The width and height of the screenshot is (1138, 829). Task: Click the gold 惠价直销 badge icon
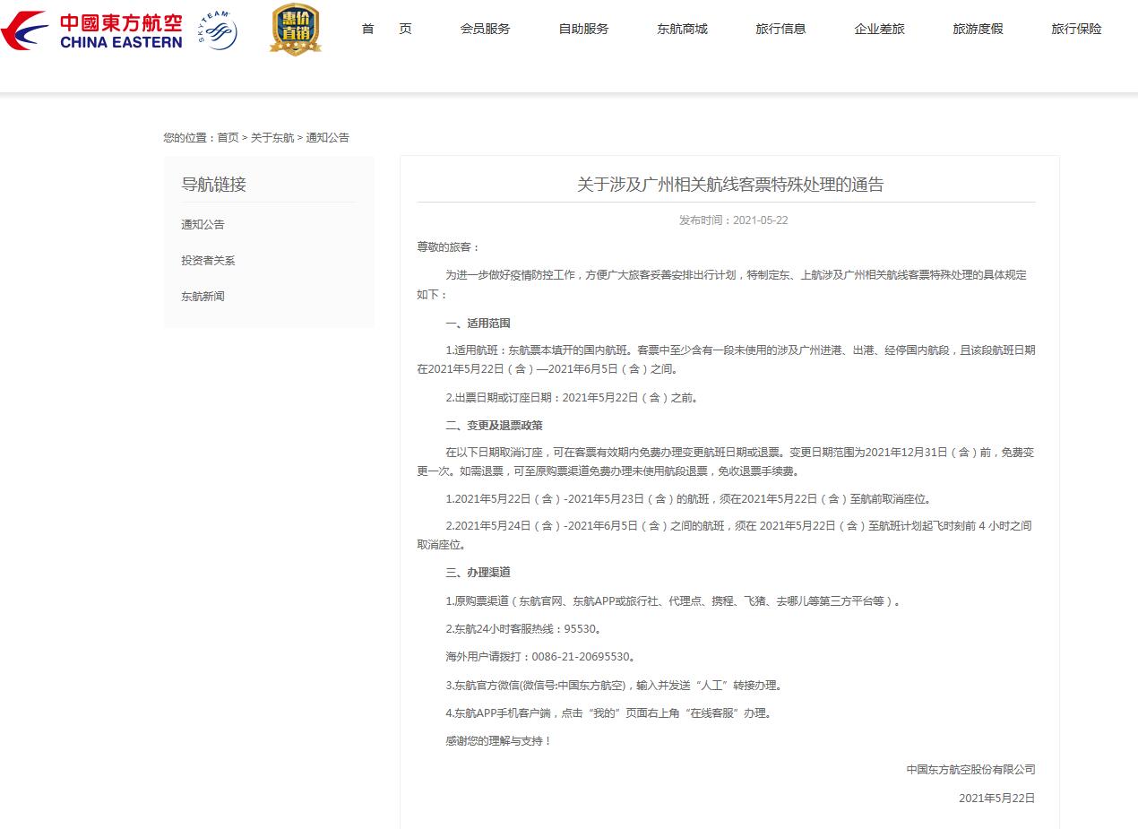tap(296, 30)
